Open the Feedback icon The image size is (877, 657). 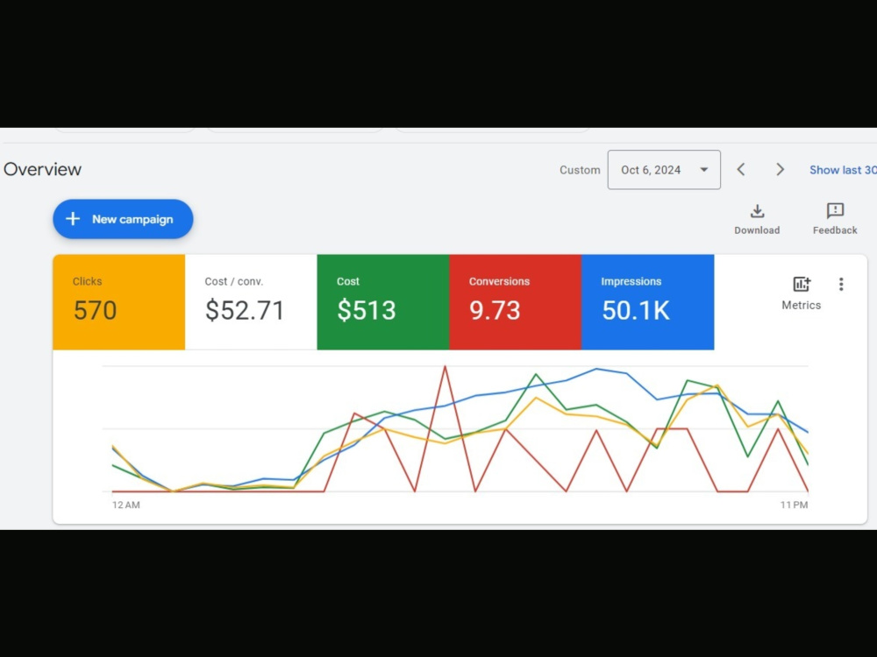tap(835, 211)
